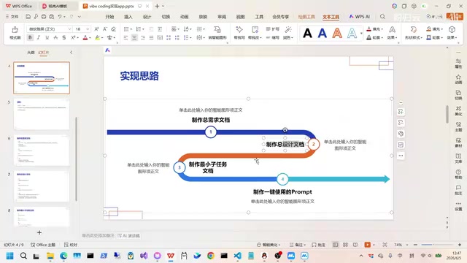This screenshot has height=263, width=467.
Task: Open the 文件 file menu
Action: click(x=12, y=17)
